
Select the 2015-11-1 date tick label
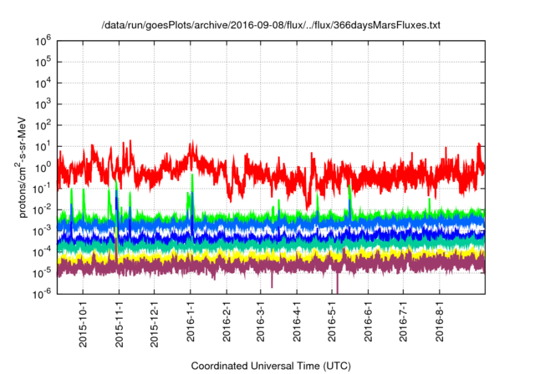(x=119, y=321)
